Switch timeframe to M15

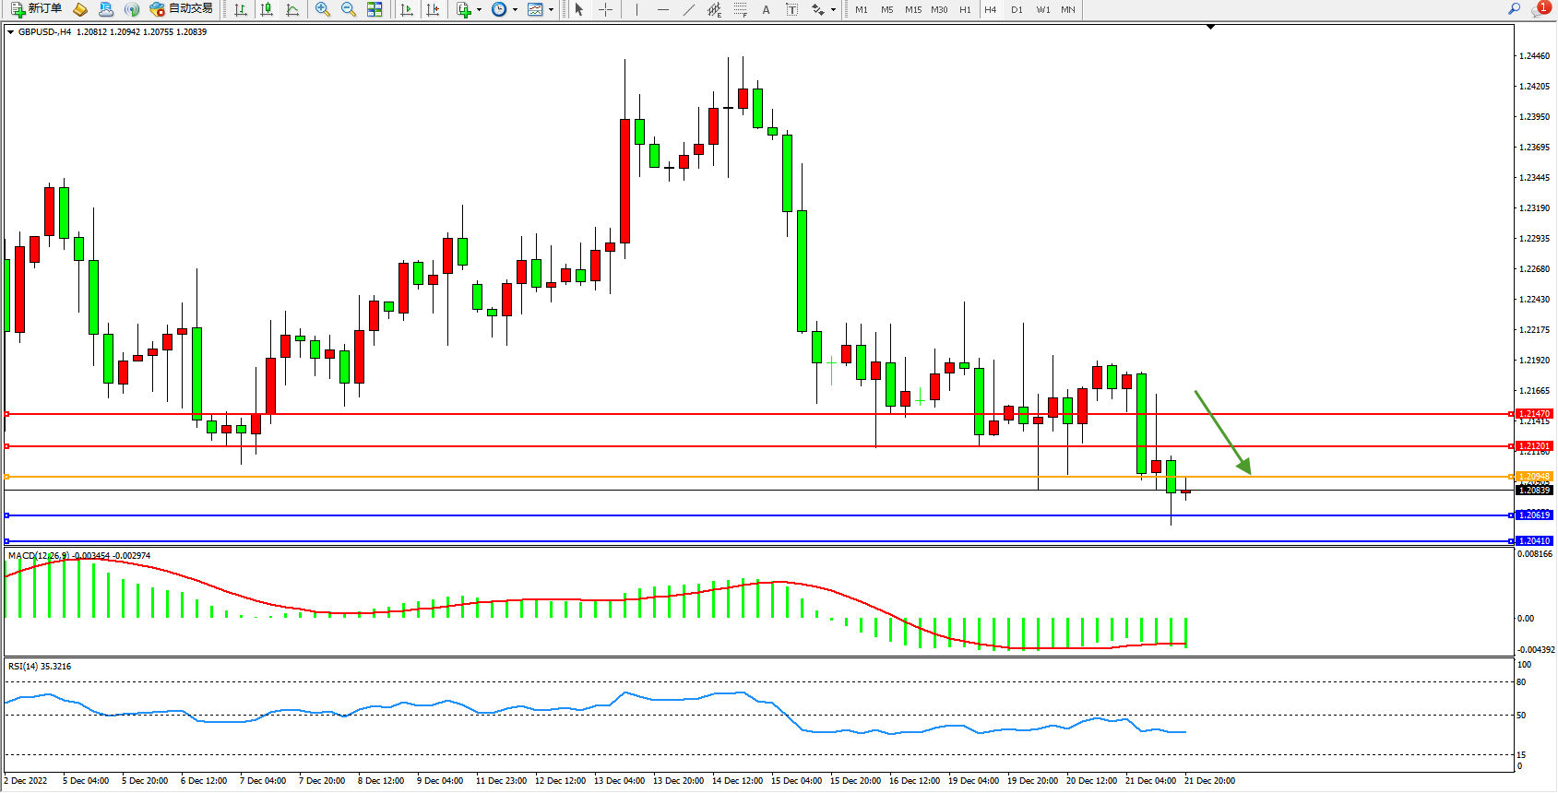[912, 9]
